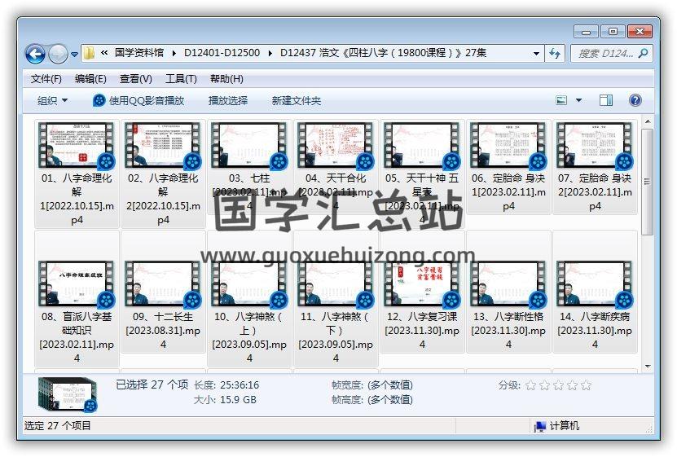Viewport: 677px width, 457px height.
Task: Click the Forward navigation arrow
Action: click(x=58, y=54)
